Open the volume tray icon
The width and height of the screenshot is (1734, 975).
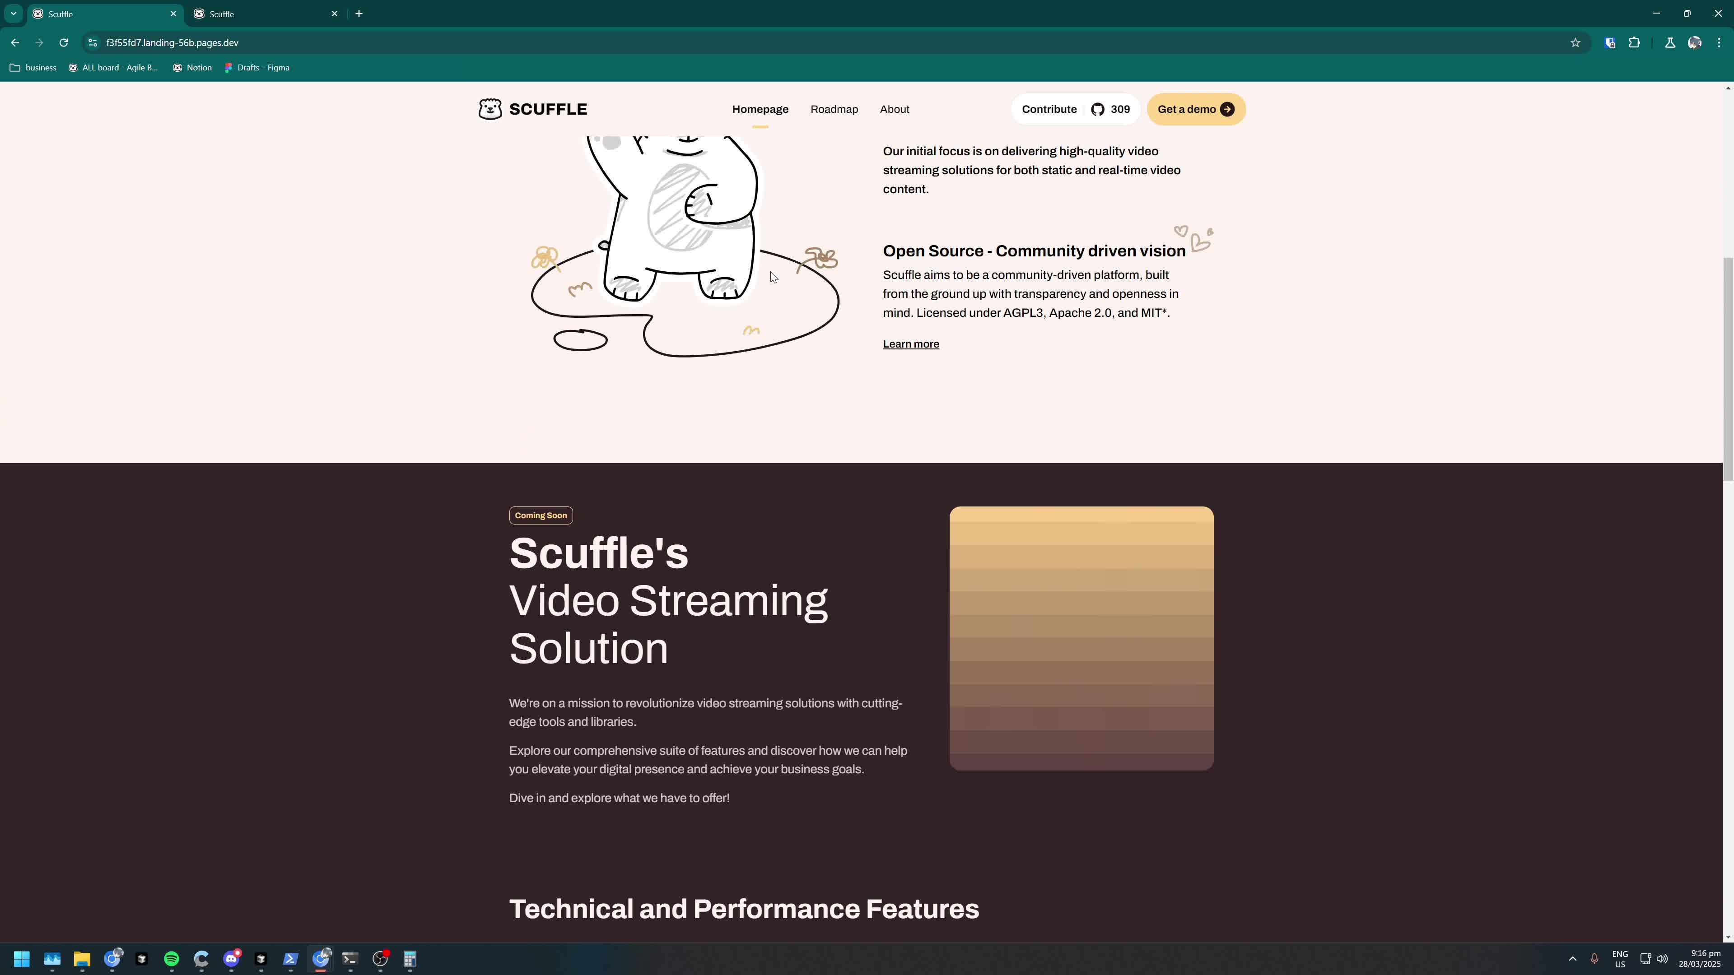pyautogui.click(x=1662, y=959)
